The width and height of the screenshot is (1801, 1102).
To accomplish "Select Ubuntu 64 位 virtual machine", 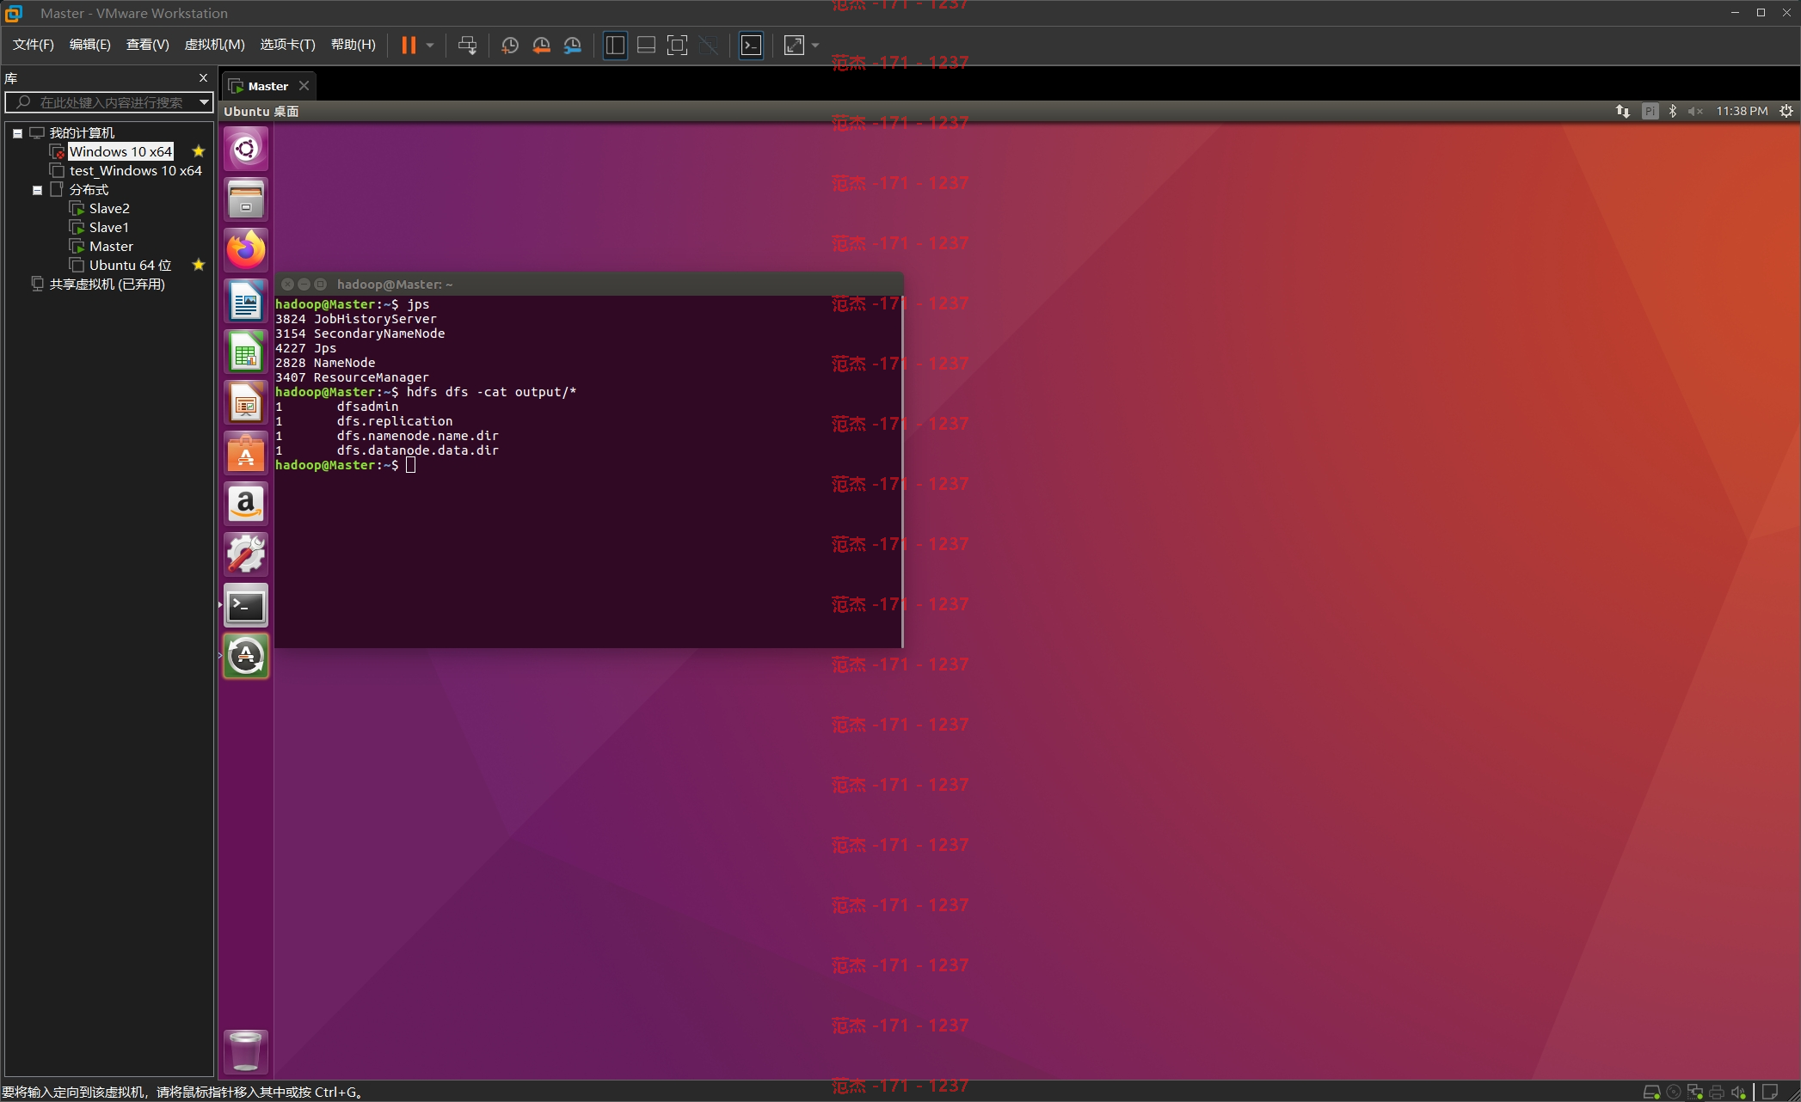I will 130,265.
